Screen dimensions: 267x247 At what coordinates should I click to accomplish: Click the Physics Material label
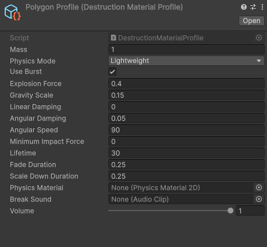(36, 188)
